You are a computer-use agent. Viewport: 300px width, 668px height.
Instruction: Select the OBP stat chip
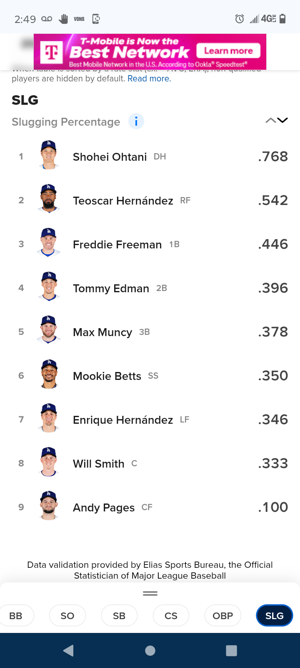click(222, 615)
